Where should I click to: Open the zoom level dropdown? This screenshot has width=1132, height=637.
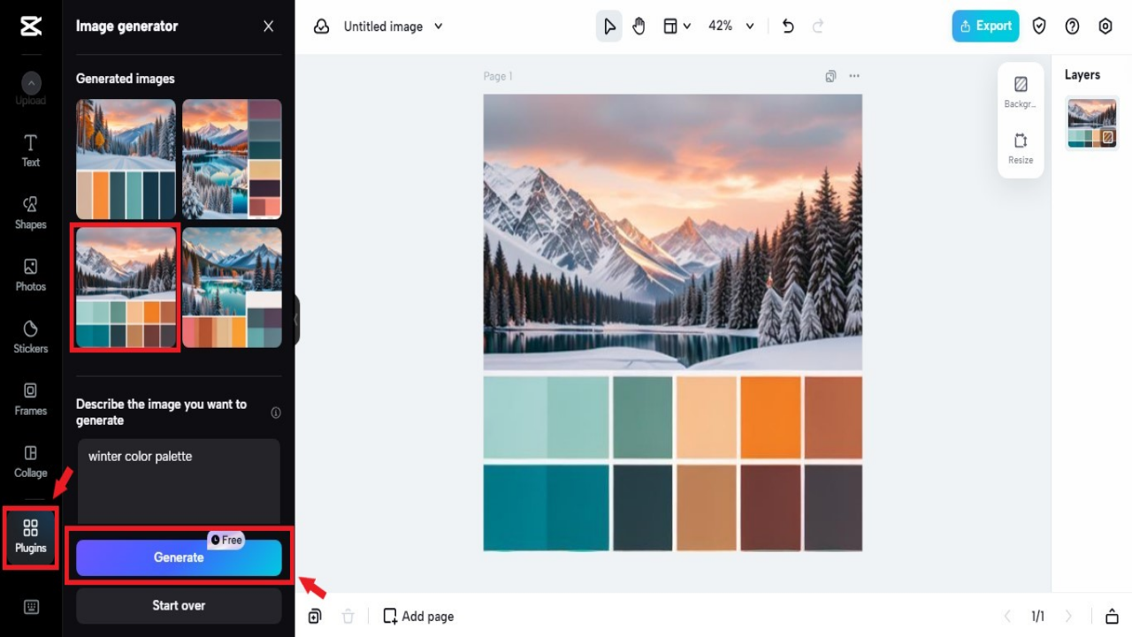pyautogui.click(x=730, y=26)
